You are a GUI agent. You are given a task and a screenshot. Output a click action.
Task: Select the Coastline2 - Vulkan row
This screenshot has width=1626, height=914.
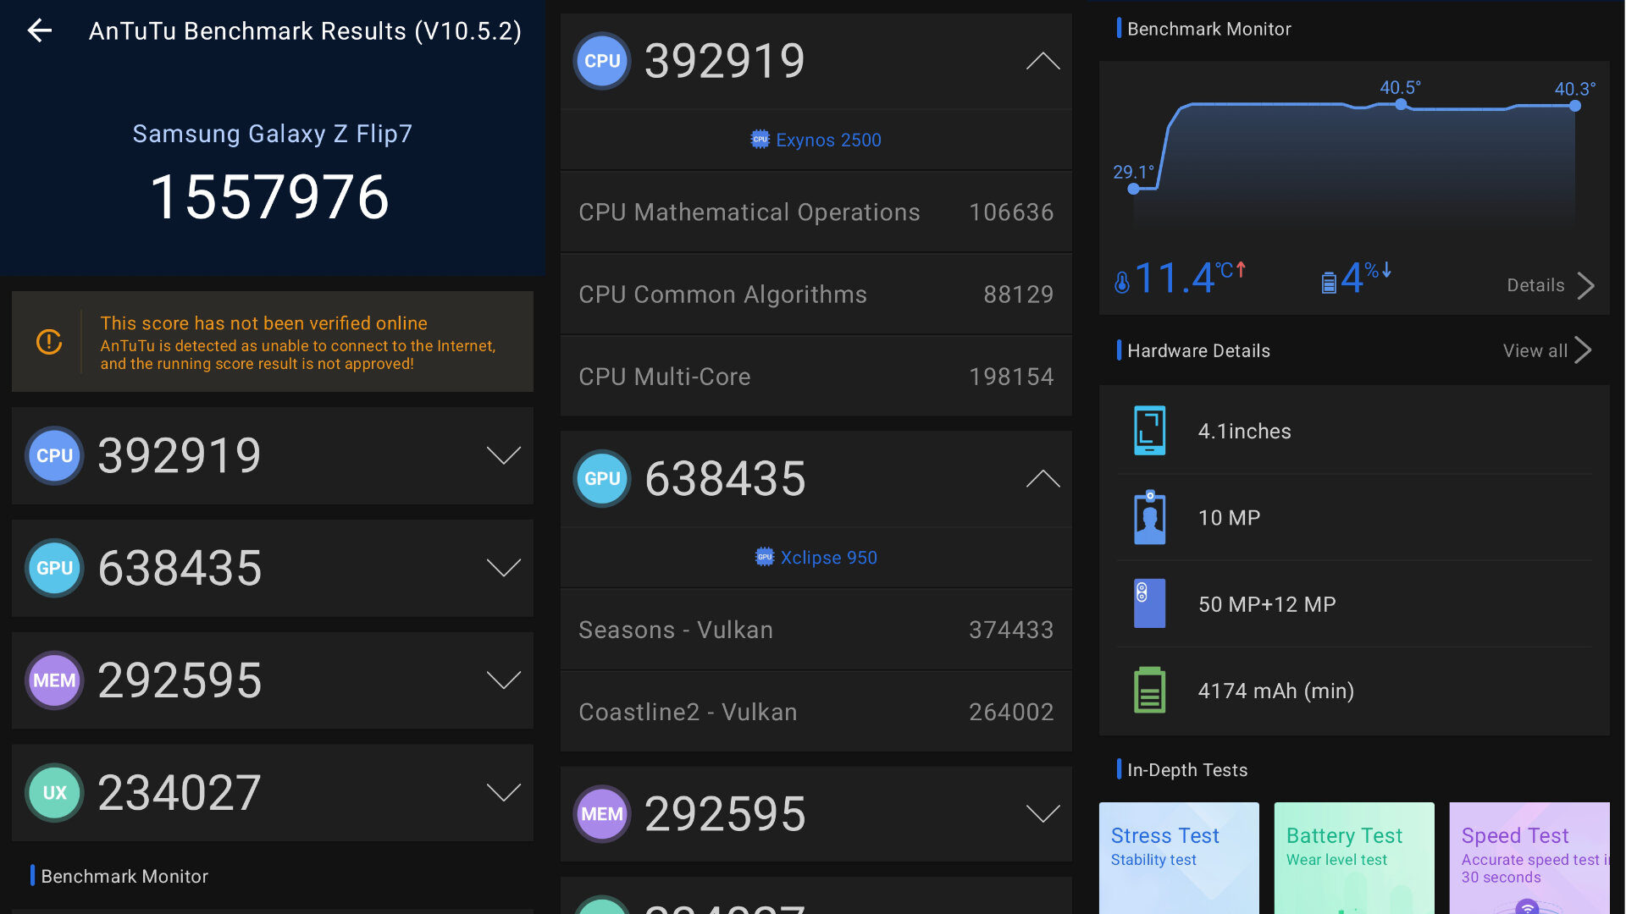click(816, 712)
